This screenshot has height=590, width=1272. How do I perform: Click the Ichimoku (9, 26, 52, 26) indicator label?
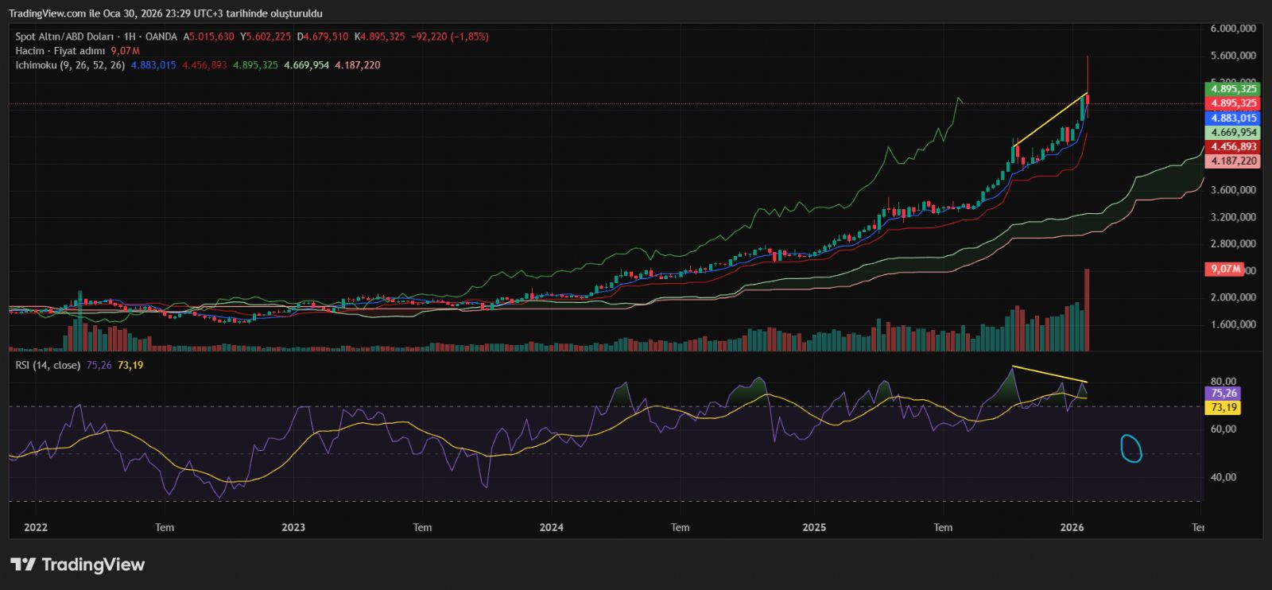pyautogui.click(x=70, y=65)
